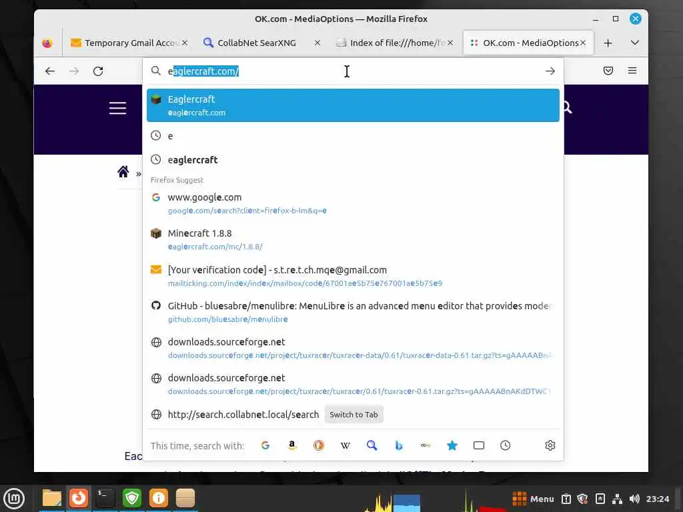The height and width of the screenshot is (512, 683).
Task: Close the OK.com - MediaOptions tab
Action: tap(583, 43)
